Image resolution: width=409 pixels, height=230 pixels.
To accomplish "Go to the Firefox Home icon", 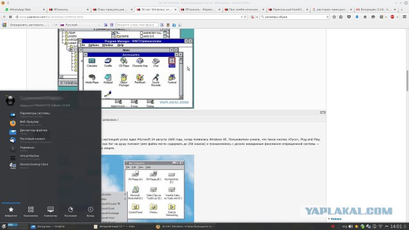I will pyautogui.click(x=365, y=17).
